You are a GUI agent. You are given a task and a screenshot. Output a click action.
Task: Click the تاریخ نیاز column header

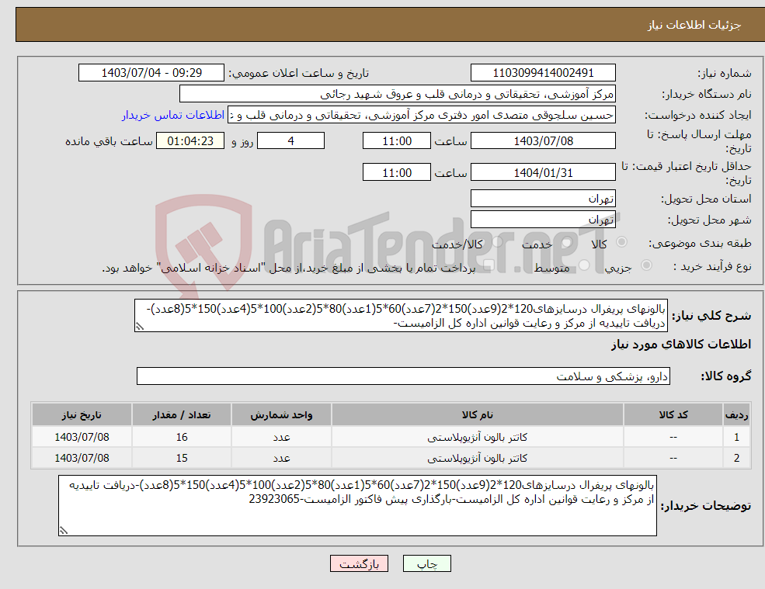[82, 414]
